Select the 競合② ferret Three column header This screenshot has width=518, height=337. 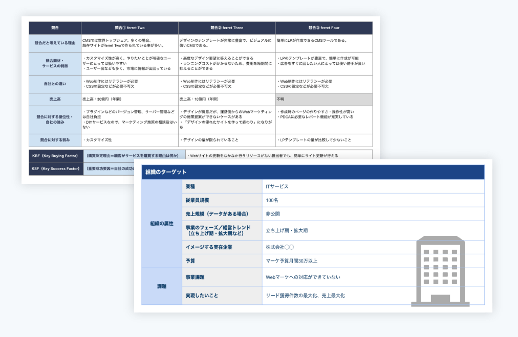[x=227, y=28]
